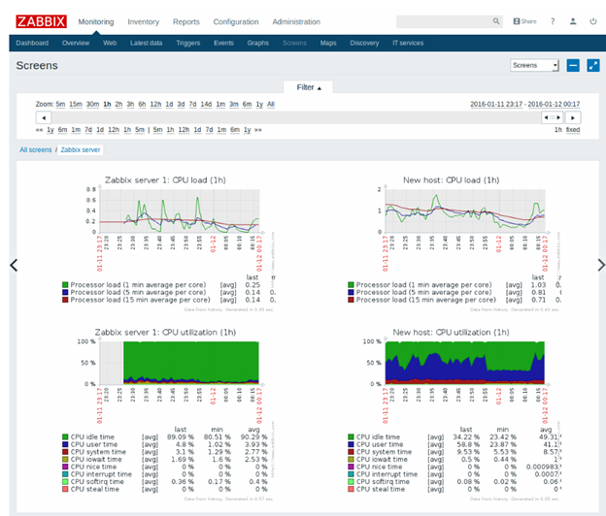Image resolution: width=606 pixels, height=516 pixels.
Task: Click the Zabbix server breadcrumb
Action: [x=81, y=149]
